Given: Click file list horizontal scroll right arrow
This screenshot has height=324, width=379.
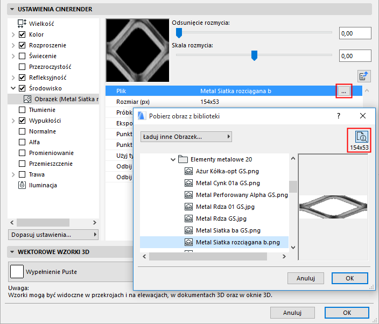Looking at the screenshot, I should 284,257.
